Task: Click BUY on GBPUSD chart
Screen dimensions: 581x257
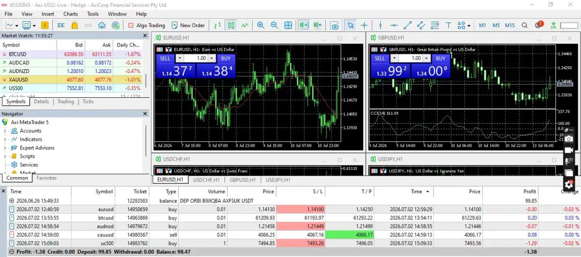Action: (x=440, y=58)
